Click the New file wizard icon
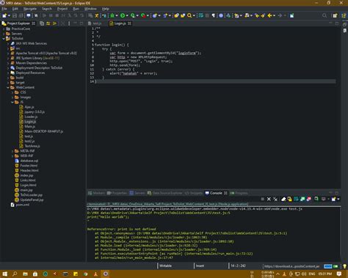The width and height of the screenshot is (348, 278). (4, 15)
